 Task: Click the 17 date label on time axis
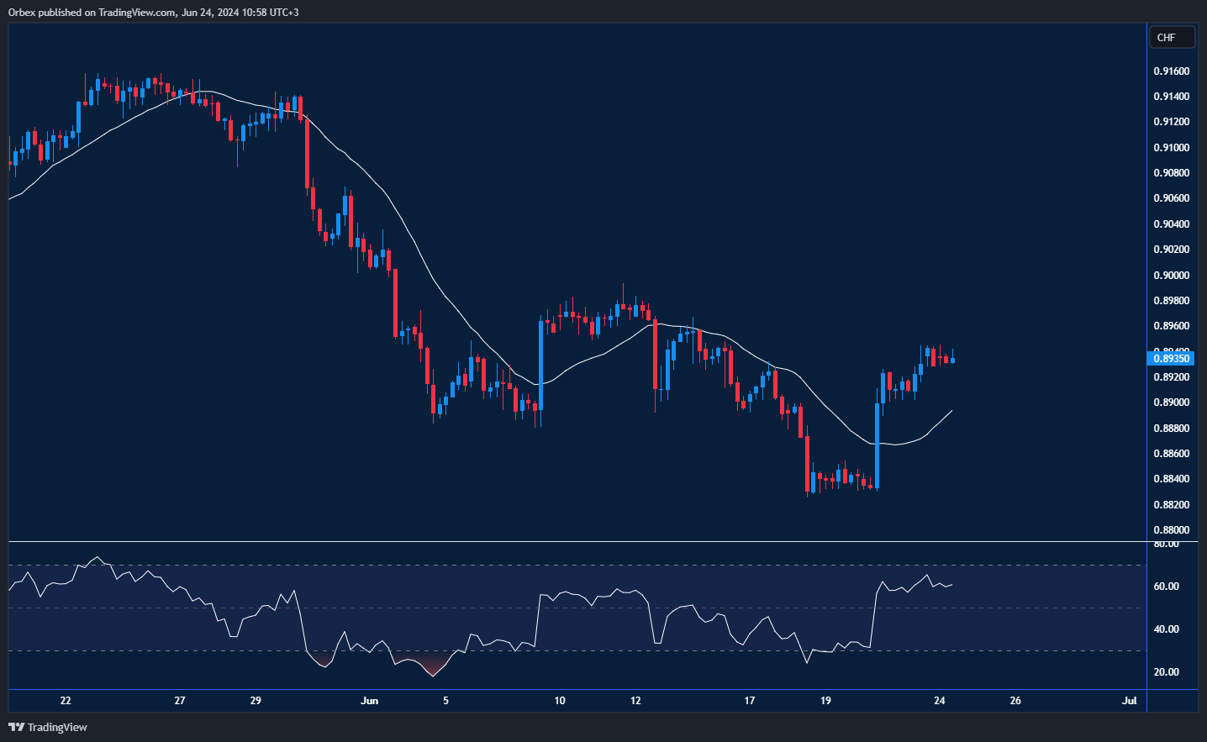click(749, 700)
